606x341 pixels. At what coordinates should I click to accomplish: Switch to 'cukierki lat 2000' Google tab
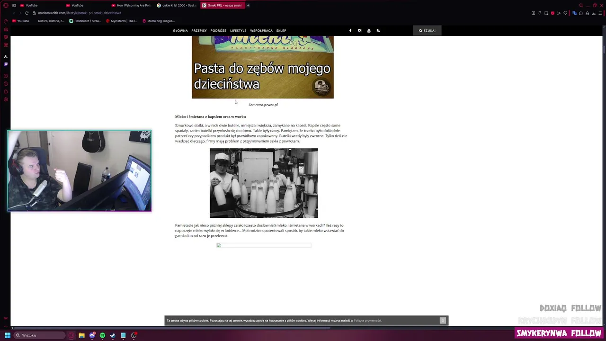pyautogui.click(x=177, y=5)
